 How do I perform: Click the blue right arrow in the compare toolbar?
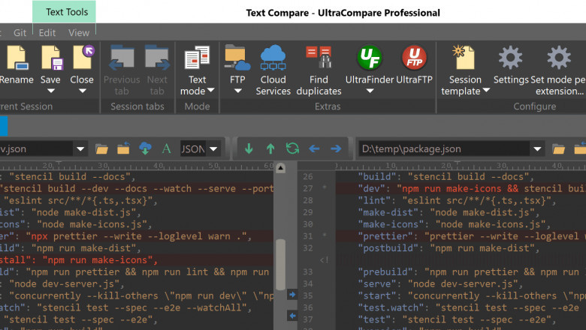(336, 148)
